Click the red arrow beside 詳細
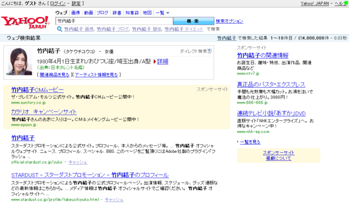 pyautogui.click(x=155, y=62)
